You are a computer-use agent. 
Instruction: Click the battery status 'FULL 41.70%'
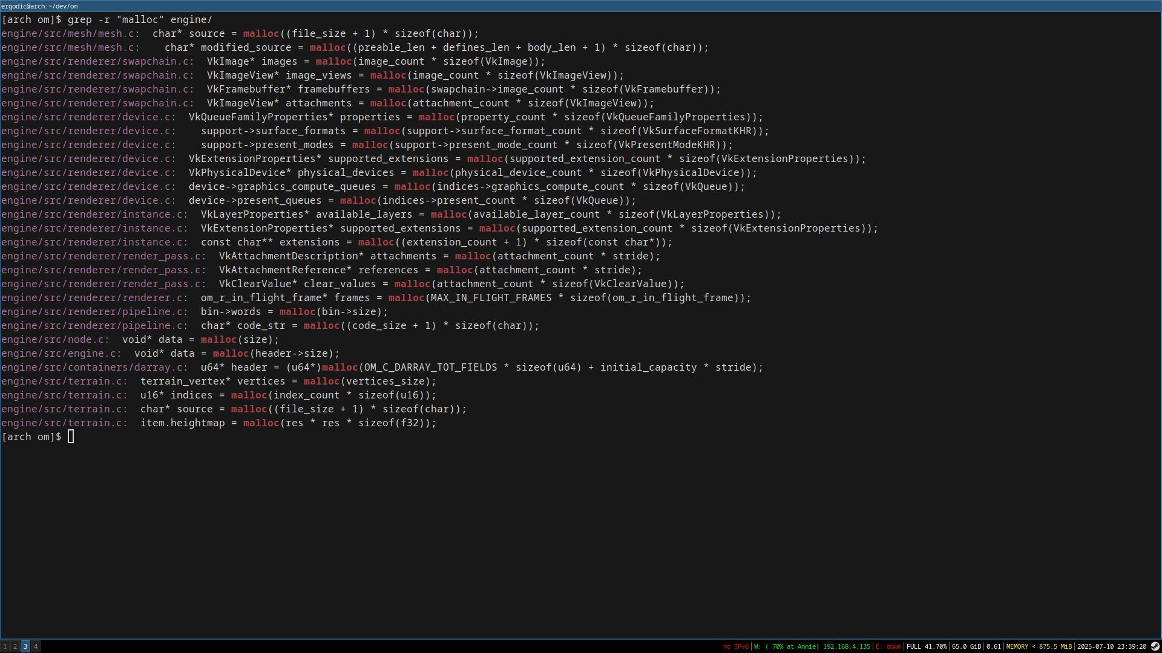pyautogui.click(x=926, y=647)
